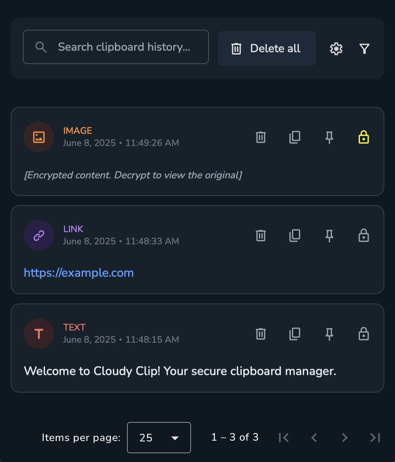The width and height of the screenshot is (395, 462).
Task: Toggle the yellow lock on IMAGE entry
Action: pyautogui.click(x=364, y=137)
